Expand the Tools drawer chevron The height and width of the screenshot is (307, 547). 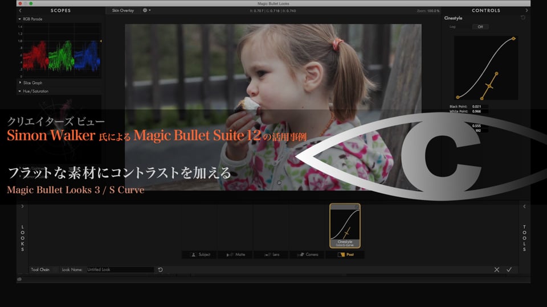tap(524, 206)
